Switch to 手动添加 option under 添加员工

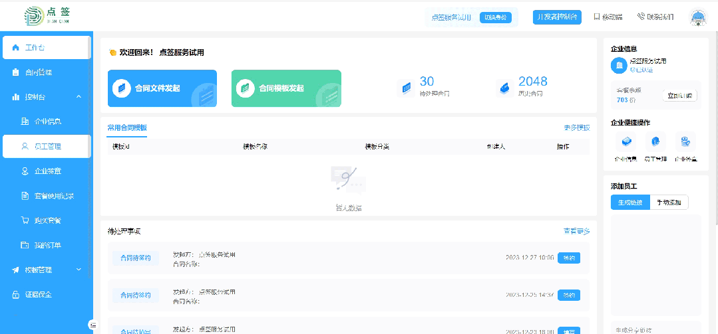pyautogui.click(x=669, y=203)
